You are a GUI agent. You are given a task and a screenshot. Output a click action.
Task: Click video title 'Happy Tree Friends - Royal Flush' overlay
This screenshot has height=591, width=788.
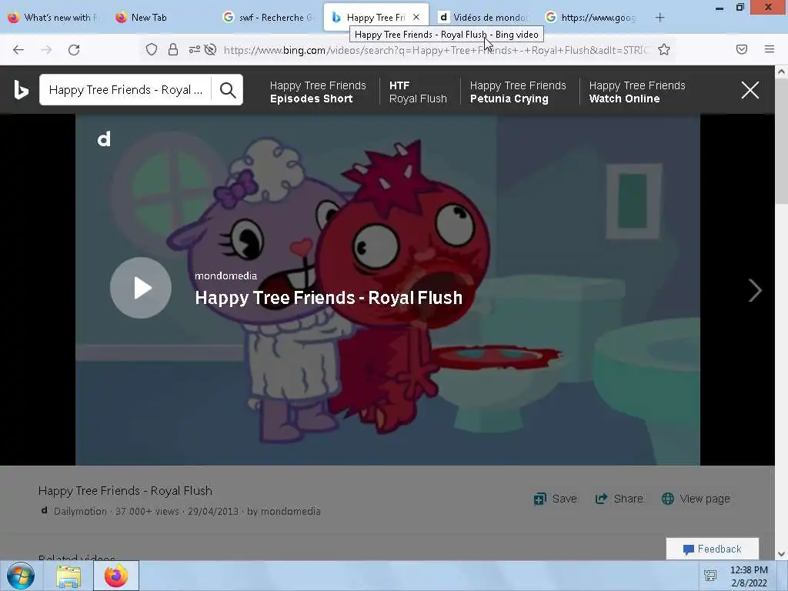pos(329,298)
